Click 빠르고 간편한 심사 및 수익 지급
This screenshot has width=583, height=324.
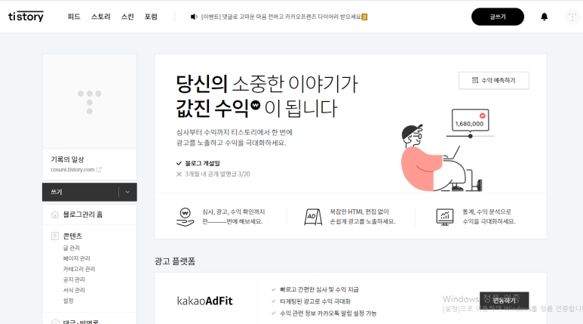click(x=319, y=289)
